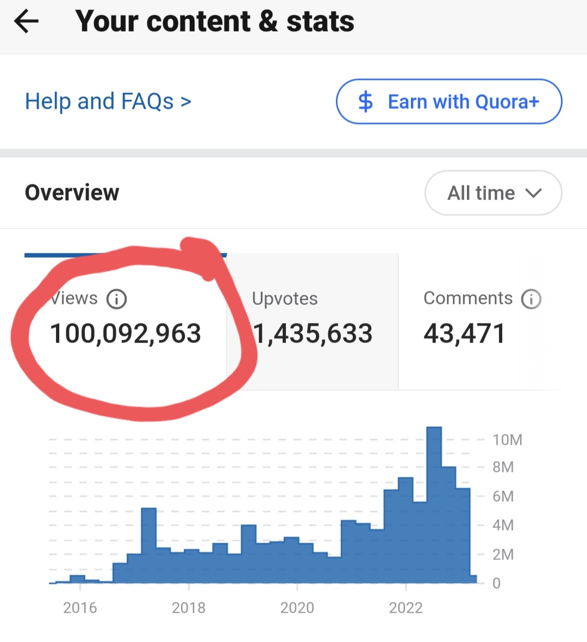Click the tallest bar in the views chart

pyautogui.click(x=434, y=505)
